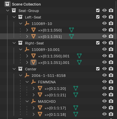The height and width of the screenshot is (119, 117).
Task: Collapse the 2006-1-511-8158 object tree
Action: coord(20,76)
